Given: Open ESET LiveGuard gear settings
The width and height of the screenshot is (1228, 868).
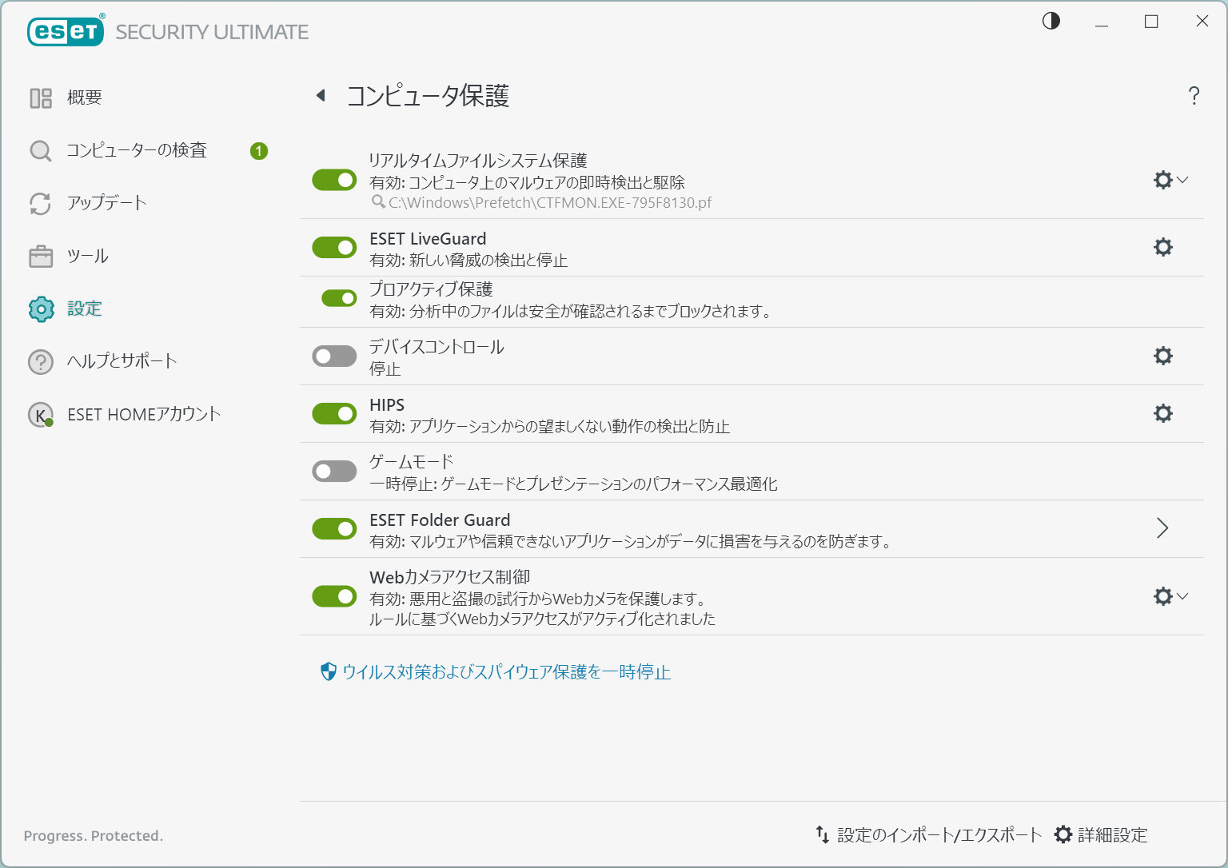Looking at the screenshot, I should 1163,247.
